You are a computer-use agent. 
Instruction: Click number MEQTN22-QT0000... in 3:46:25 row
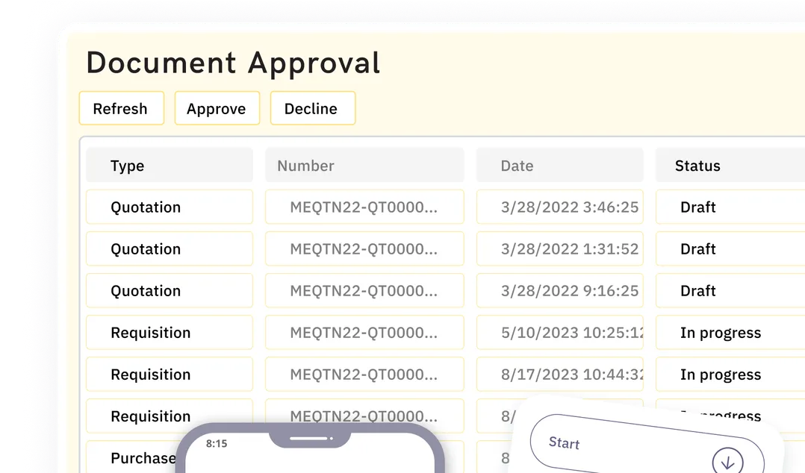pyautogui.click(x=364, y=207)
